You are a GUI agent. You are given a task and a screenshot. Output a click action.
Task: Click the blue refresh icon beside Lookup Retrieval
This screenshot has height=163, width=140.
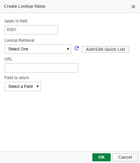tap(77, 48)
